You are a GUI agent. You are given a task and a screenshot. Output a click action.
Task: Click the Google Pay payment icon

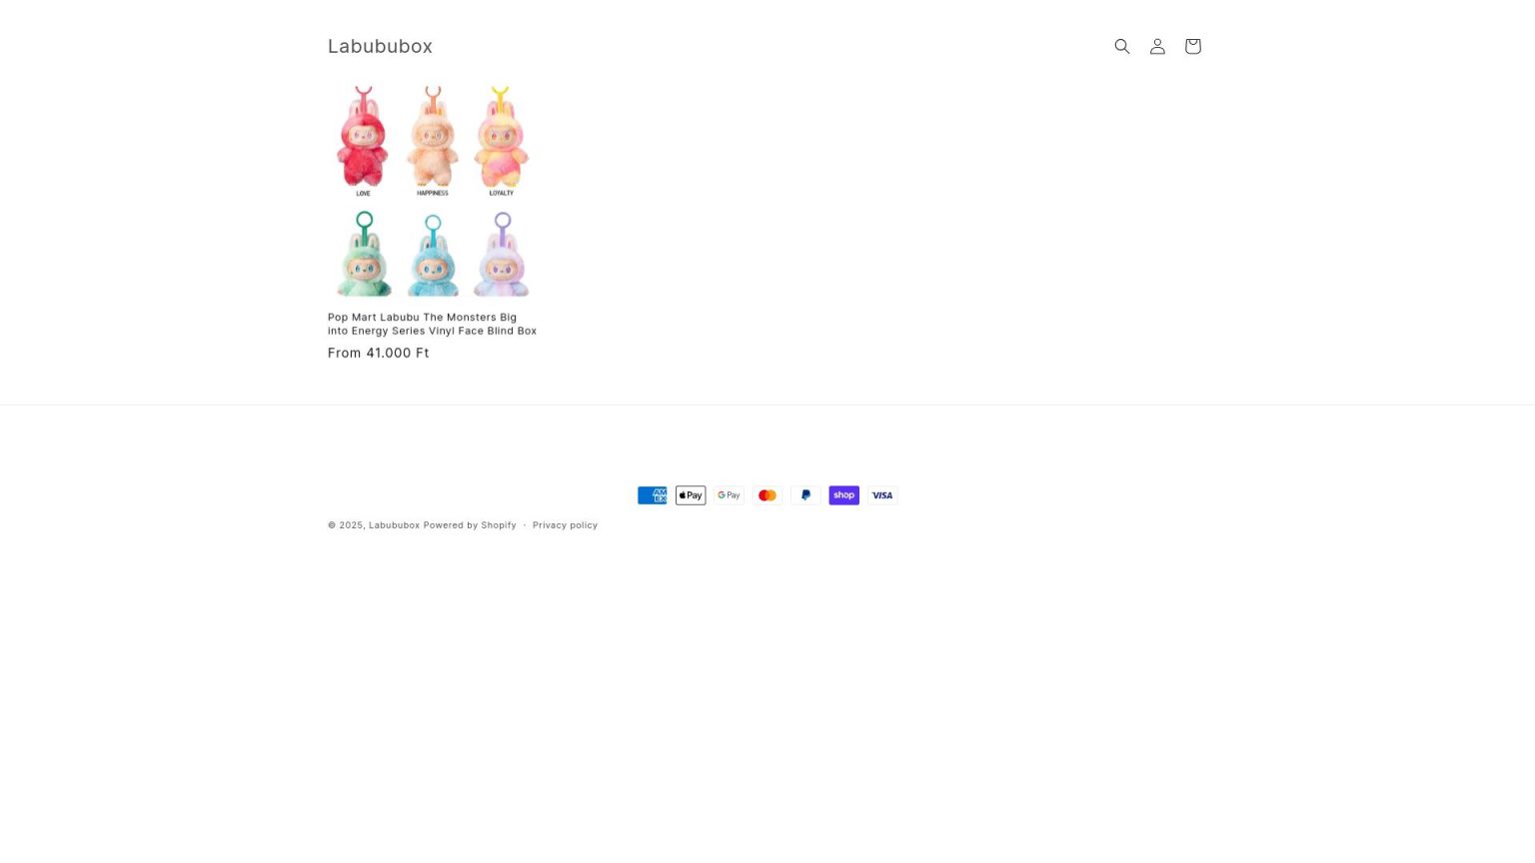(x=729, y=495)
